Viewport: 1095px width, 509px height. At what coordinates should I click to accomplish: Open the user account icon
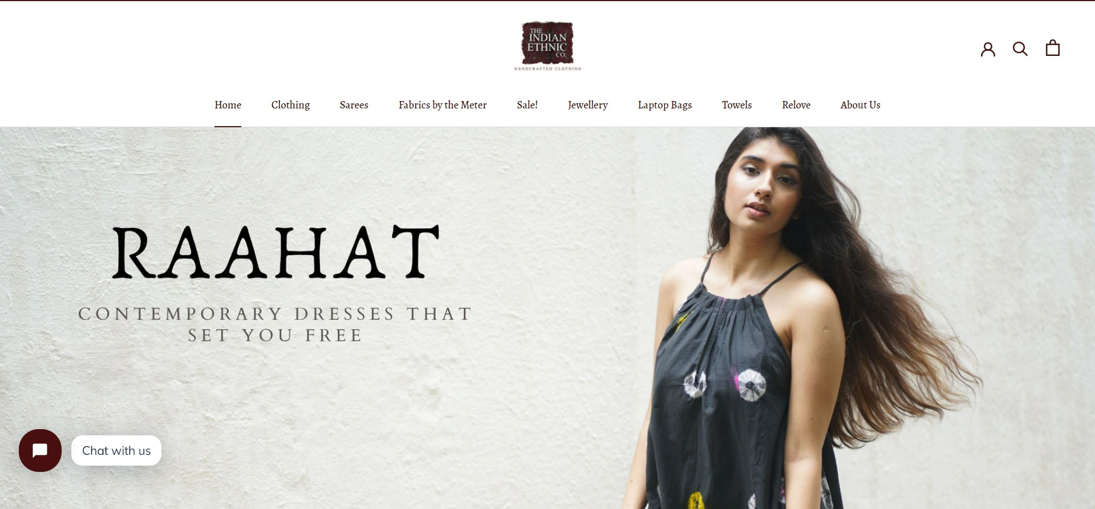pos(988,49)
